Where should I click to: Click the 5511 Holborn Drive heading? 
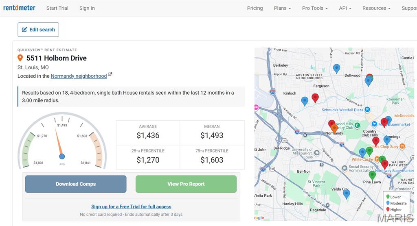56,58
